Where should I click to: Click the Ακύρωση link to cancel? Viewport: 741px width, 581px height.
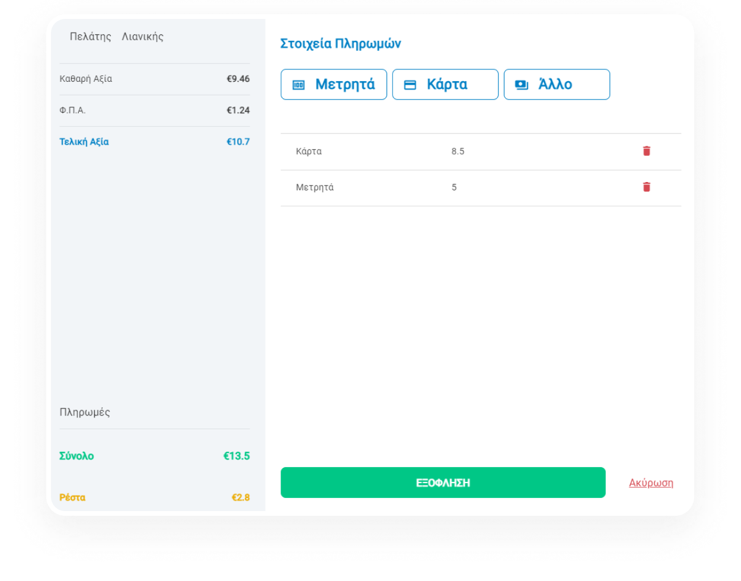(x=651, y=483)
